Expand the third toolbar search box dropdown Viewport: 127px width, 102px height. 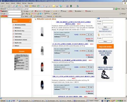22,16
